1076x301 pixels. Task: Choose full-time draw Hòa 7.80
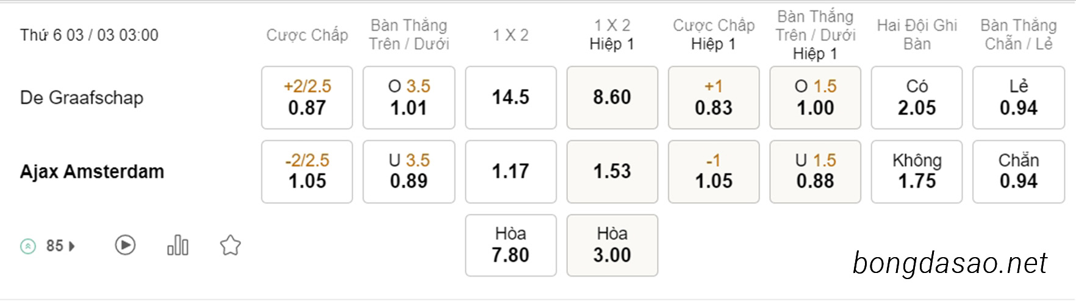coord(511,245)
